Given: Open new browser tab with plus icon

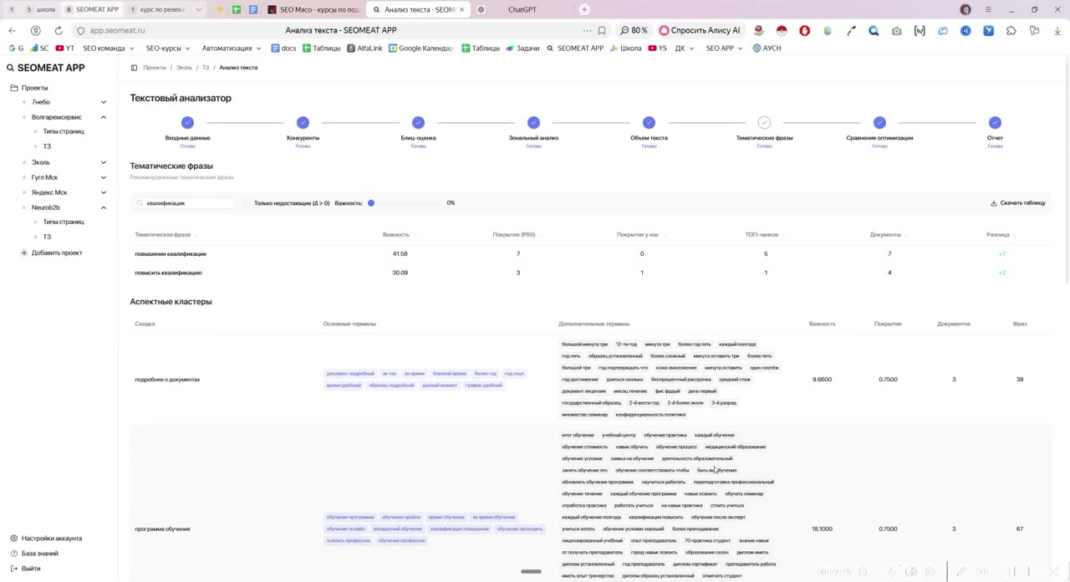Looking at the screenshot, I should coord(584,9).
